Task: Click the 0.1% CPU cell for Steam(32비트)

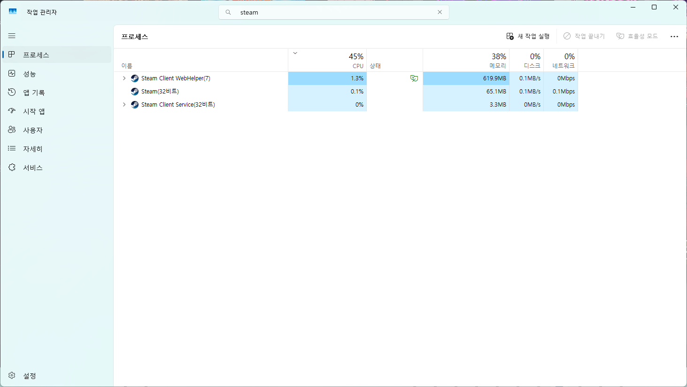Action: 327,92
